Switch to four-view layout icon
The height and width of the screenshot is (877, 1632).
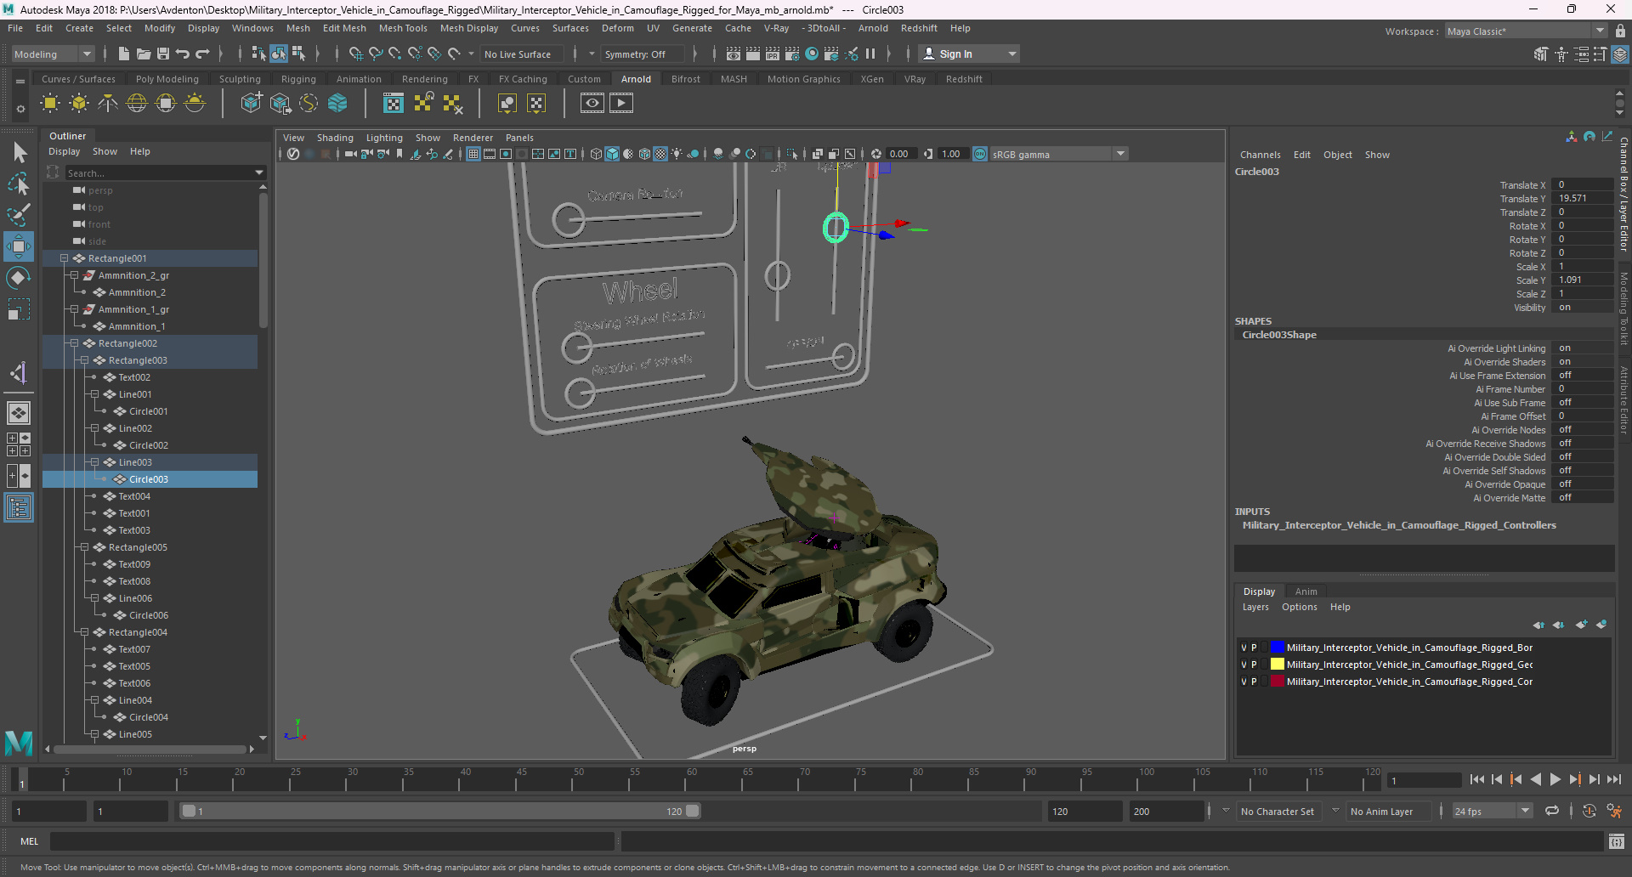pos(18,444)
